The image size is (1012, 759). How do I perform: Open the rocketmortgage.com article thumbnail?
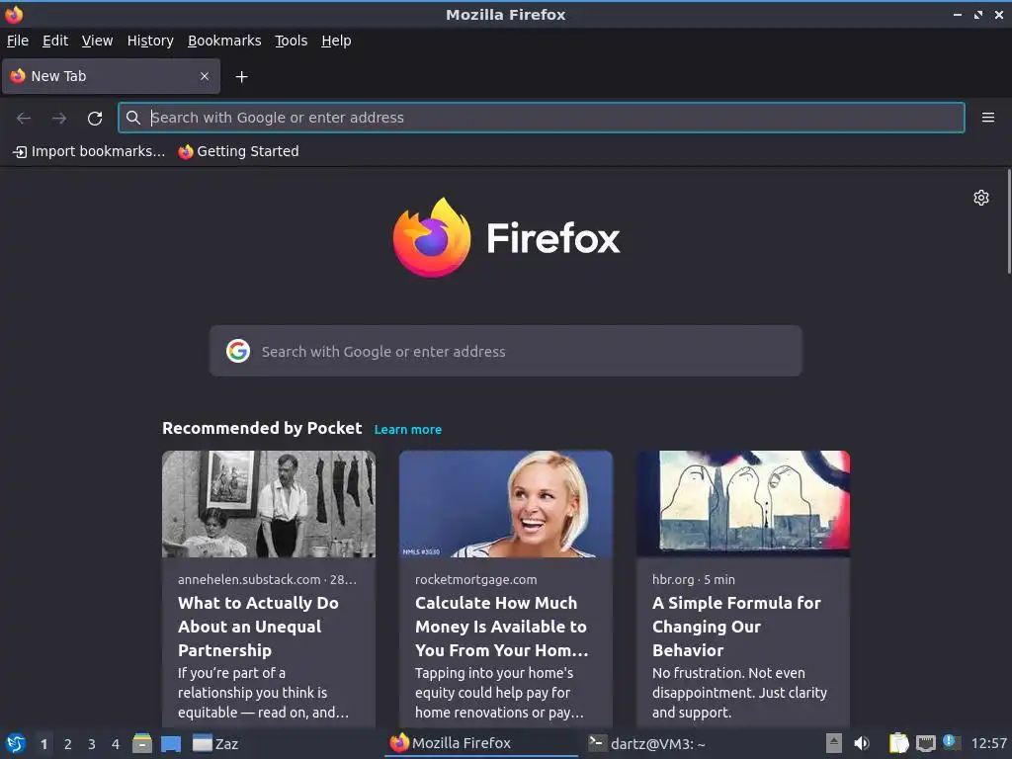coord(505,504)
